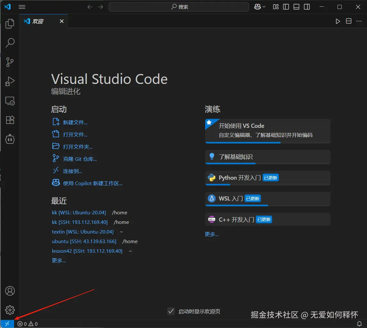This screenshot has height=328, width=367.
Task: Open the Copilot dropdown in title bar
Action: (260, 7)
